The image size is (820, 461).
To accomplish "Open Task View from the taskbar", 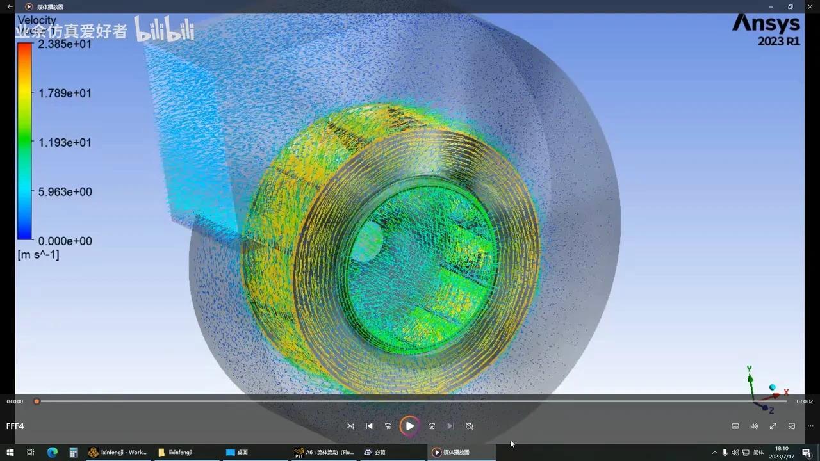I will [x=30, y=452].
